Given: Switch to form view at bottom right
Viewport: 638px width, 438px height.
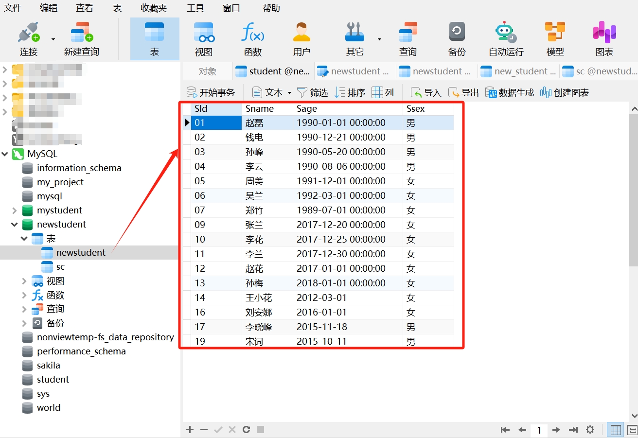Looking at the screenshot, I should (x=632, y=430).
